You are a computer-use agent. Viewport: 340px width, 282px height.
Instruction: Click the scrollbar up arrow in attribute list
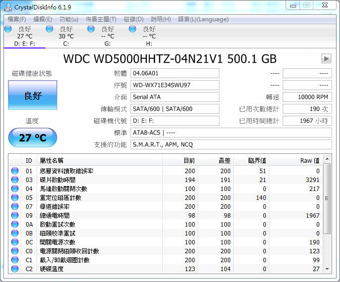[x=327, y=159]
